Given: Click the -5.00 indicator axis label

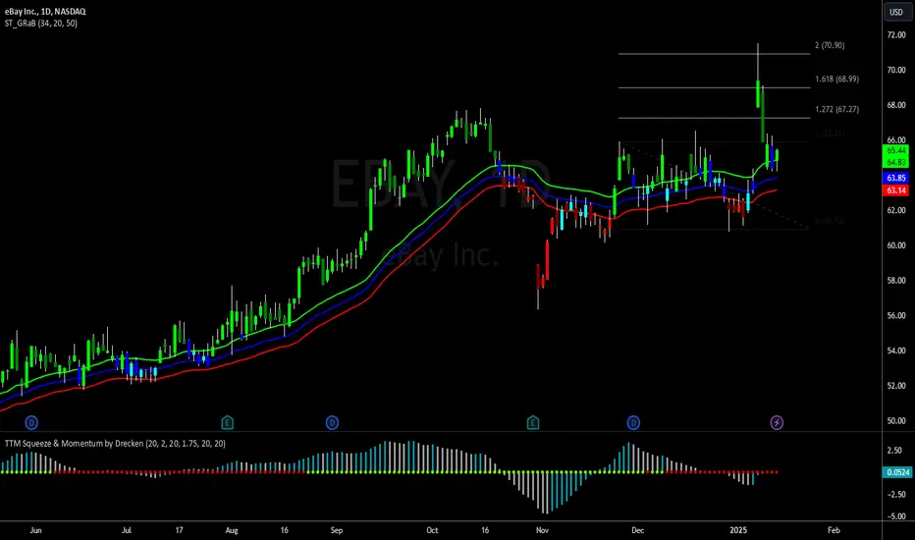Looking at the screenshot, I should click(894, 516).
